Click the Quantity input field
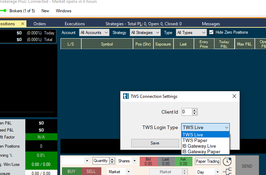The height and width of the screenshot is (175, 266). click(101, 161)
